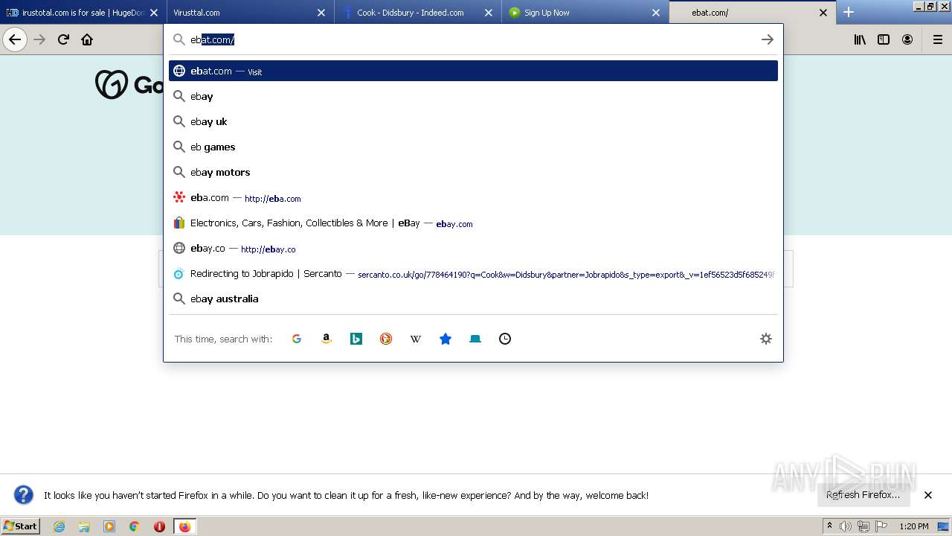The width and height of the screenshot is (952, 536).
Task: Open the Firefox hamburger menu
Action: coord(937,39)
